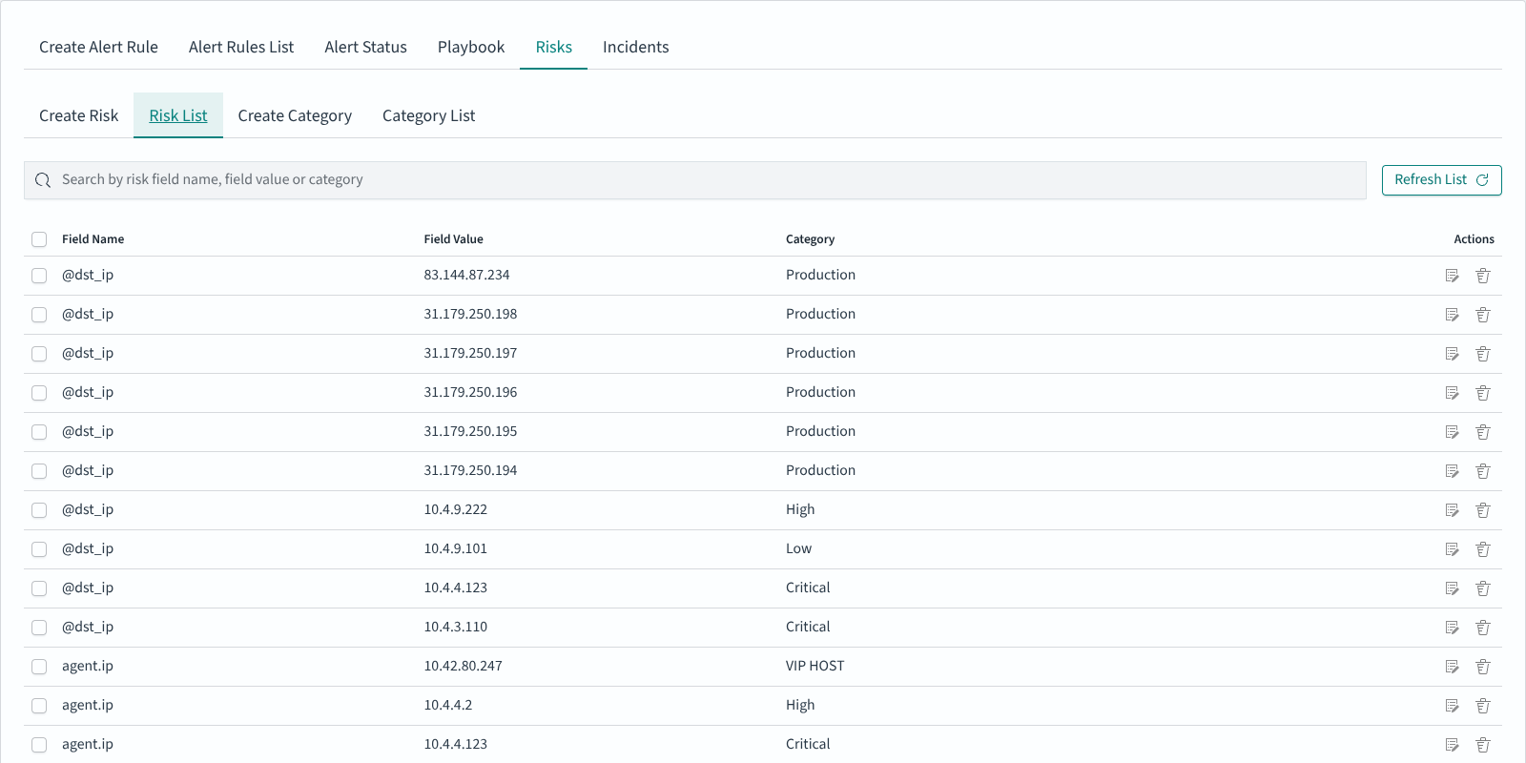Edit the 31.179.250.194 risk entry

pos(1452,471)
